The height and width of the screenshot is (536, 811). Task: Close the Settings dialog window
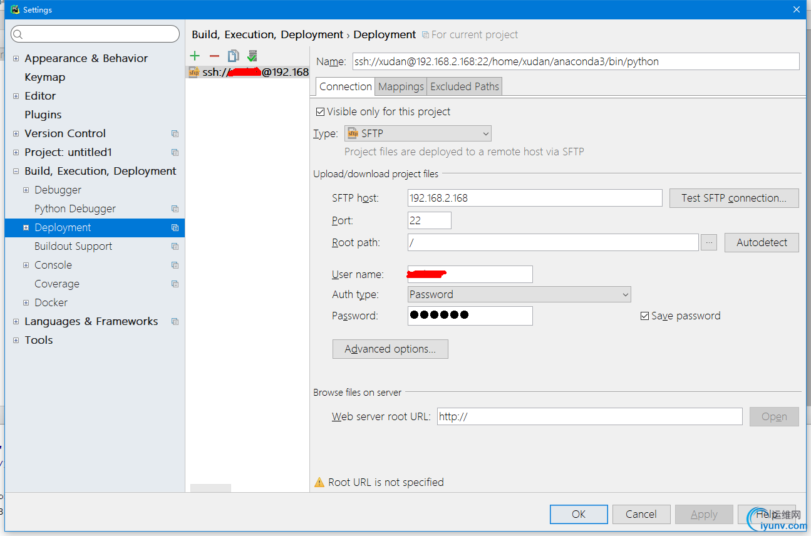(797, 9)
